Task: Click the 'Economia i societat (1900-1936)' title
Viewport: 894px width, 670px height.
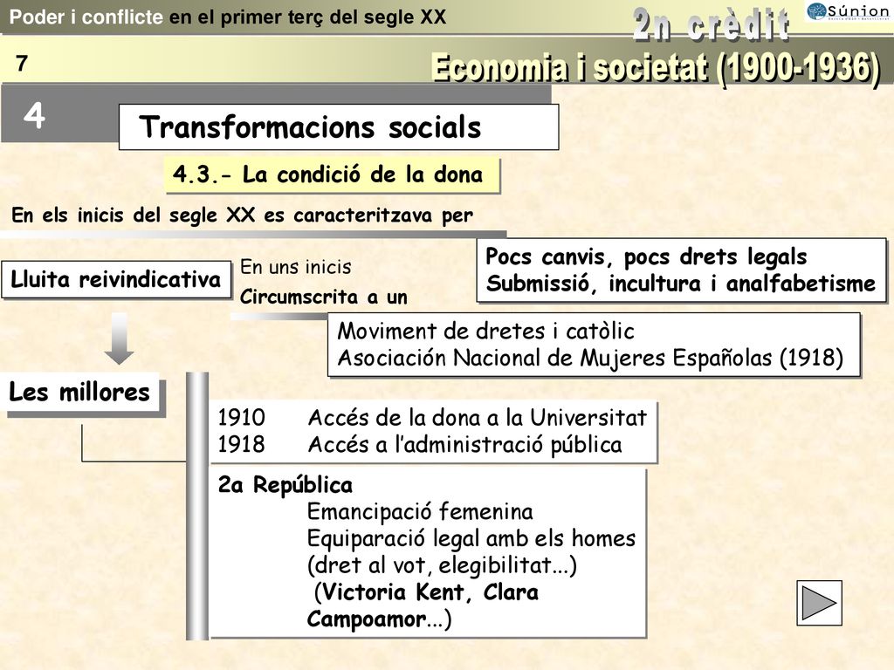Action: [656, 69]
